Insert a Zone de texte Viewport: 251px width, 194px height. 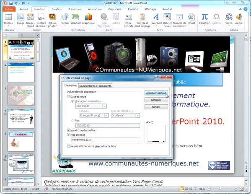pos(128,21)
